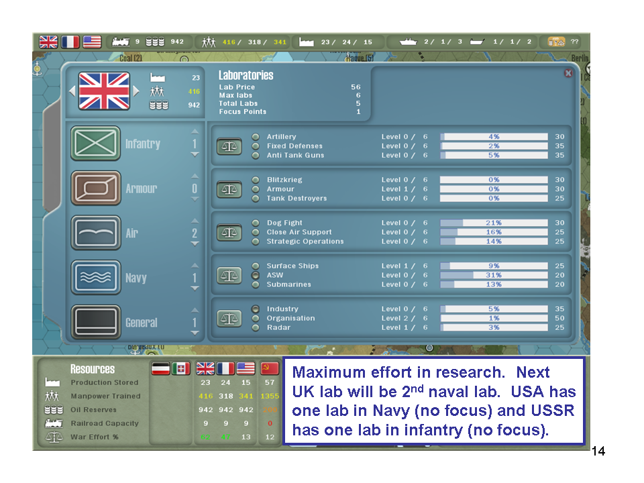Click the transport ship icon in top bar
The height and width of the screenshot is (483, 644).
(477, 42)
